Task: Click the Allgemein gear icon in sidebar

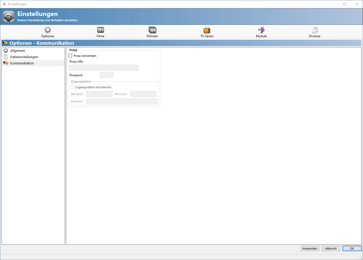Action: pos(6,51)
